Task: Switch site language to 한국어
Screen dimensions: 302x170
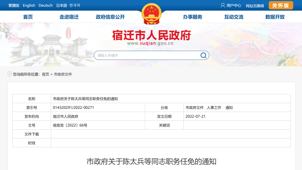Action: 75,5
